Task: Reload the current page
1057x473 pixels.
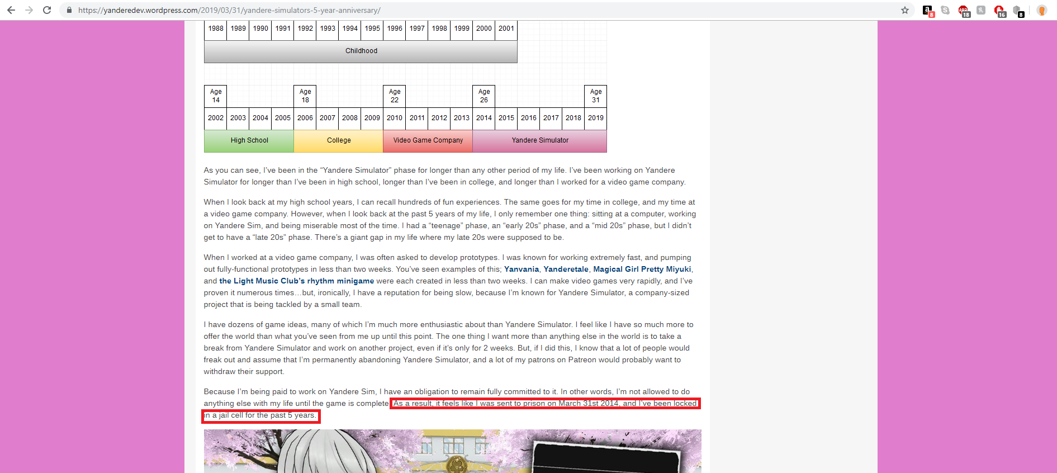Action: [x=47, y=10]
